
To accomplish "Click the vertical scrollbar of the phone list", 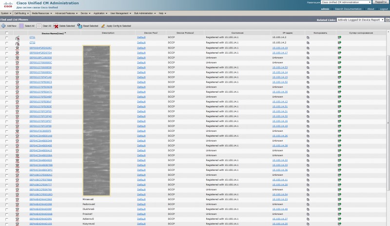I will [389, 123].
